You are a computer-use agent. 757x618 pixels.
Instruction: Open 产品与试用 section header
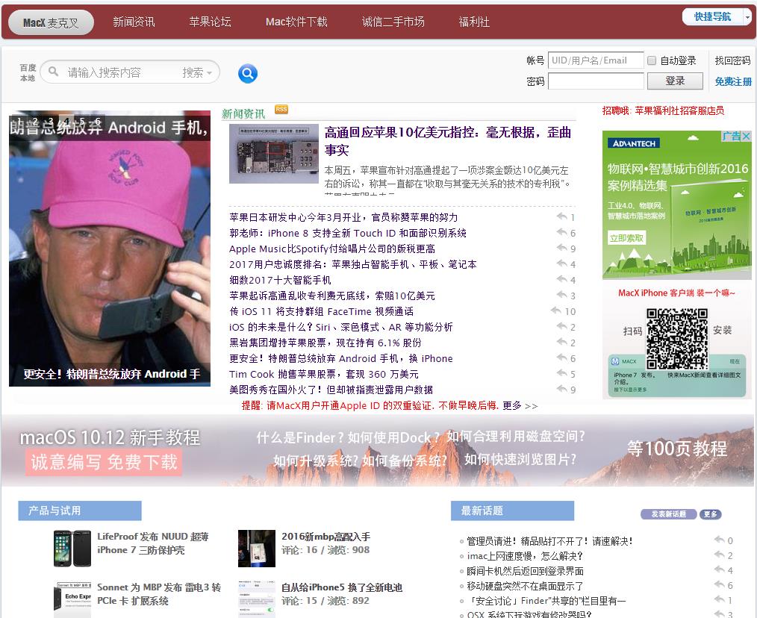click(80, 511)
